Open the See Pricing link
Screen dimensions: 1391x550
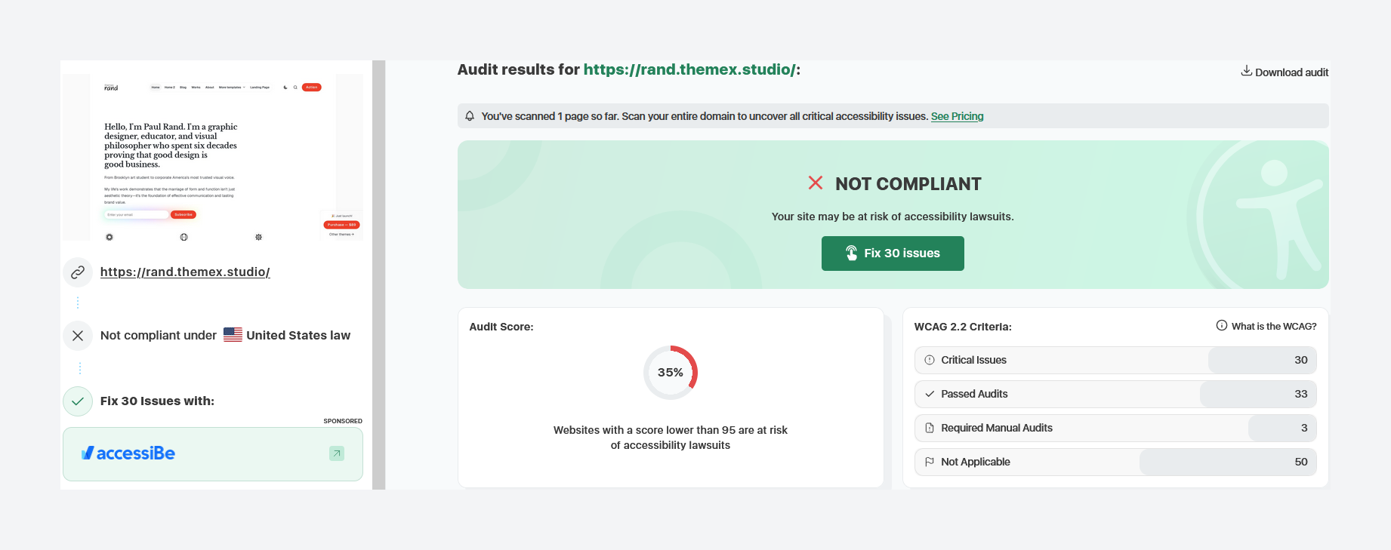pos(957,116)
